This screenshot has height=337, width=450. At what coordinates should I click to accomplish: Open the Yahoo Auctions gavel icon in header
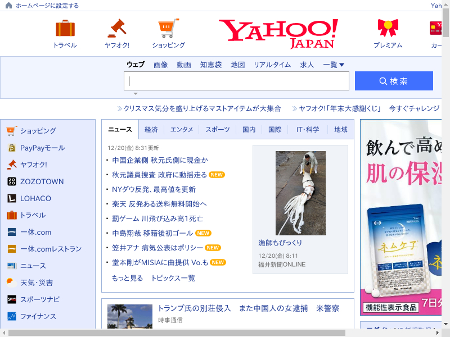117,28
